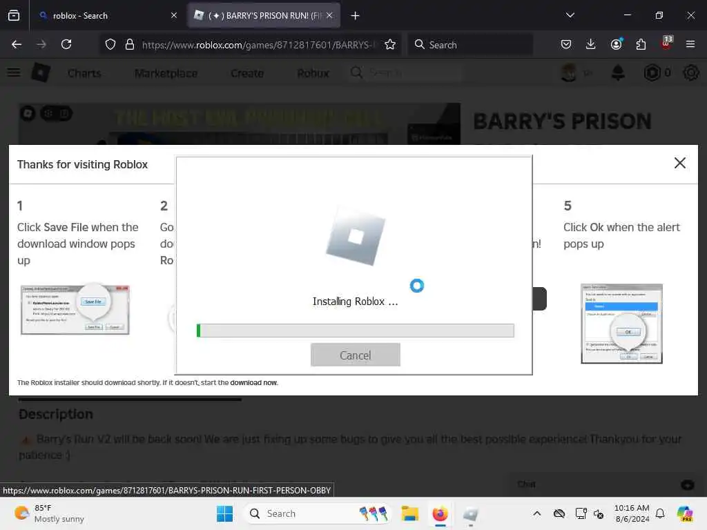707x530 pixels.
Task: Switch to the BARRY'S PRISON RUN tab
Action: [264, 15]
